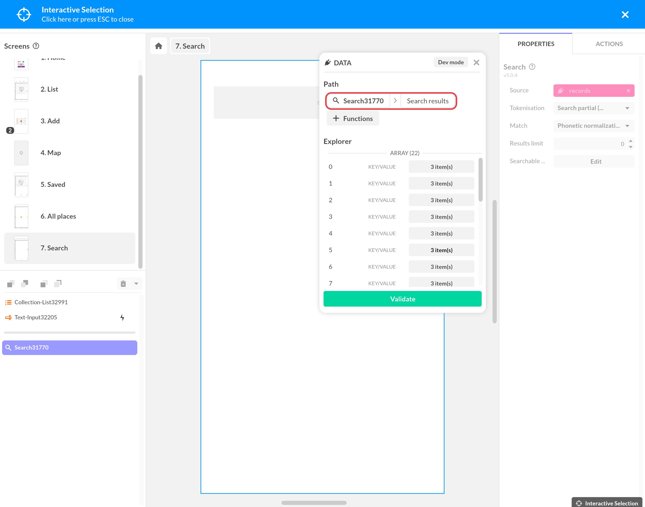The width and height of the screenshot is (645, 507).
Task: Select Collection-List32991 layer
Action: [x=70, y=302]
